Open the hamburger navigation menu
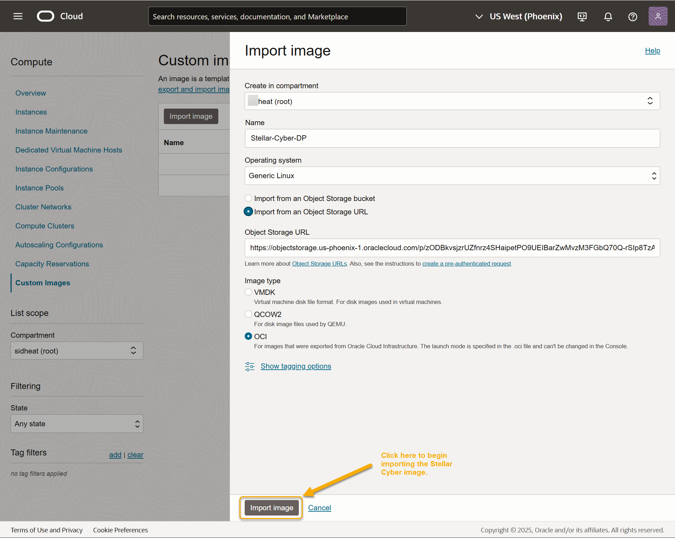 (x=18, y=16)
